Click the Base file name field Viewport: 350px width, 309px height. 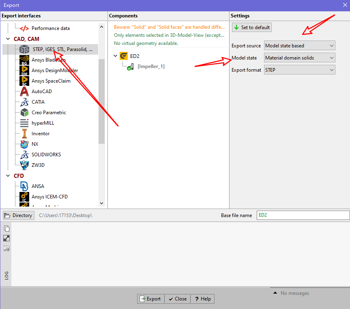(x=303, y=215)
